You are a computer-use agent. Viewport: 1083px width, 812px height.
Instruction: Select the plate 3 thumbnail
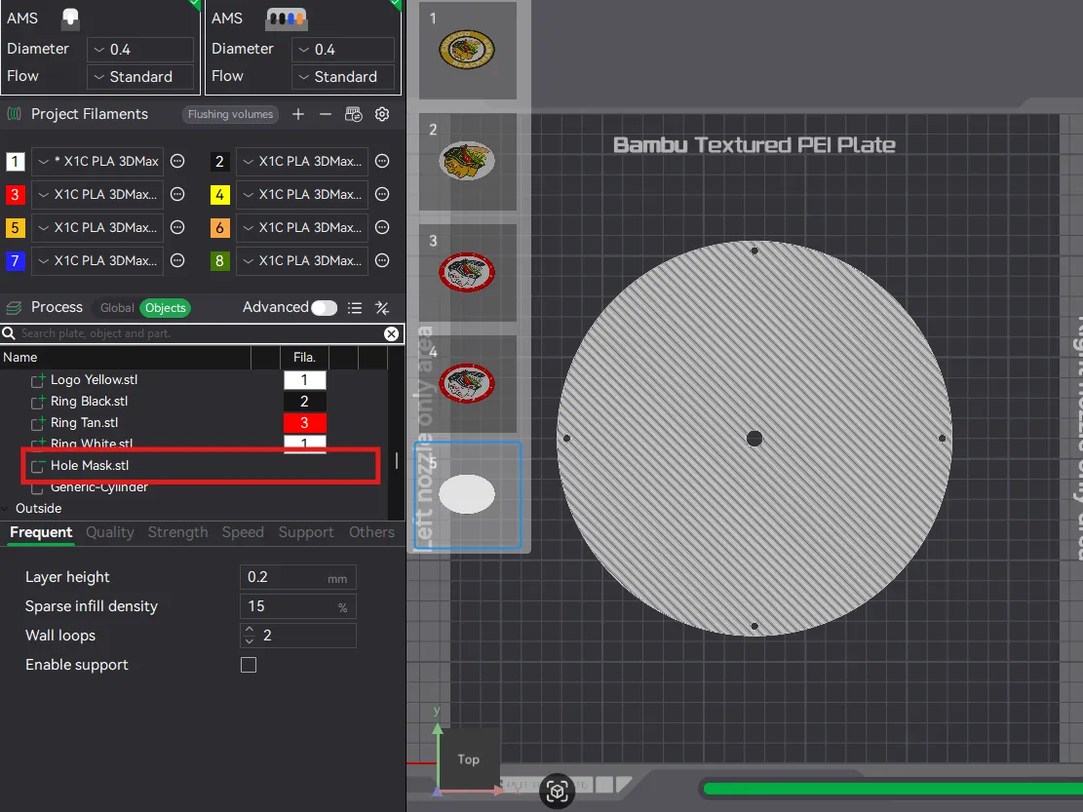(468, 272)
